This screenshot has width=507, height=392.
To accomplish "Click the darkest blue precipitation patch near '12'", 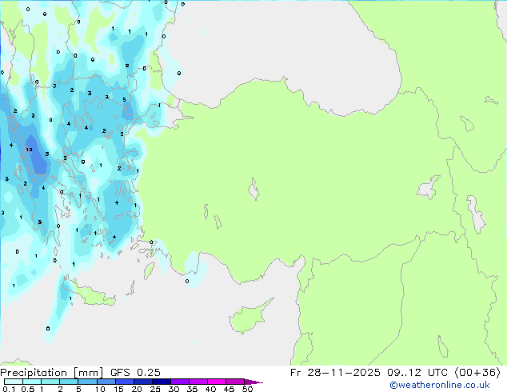I will (37, 157).
